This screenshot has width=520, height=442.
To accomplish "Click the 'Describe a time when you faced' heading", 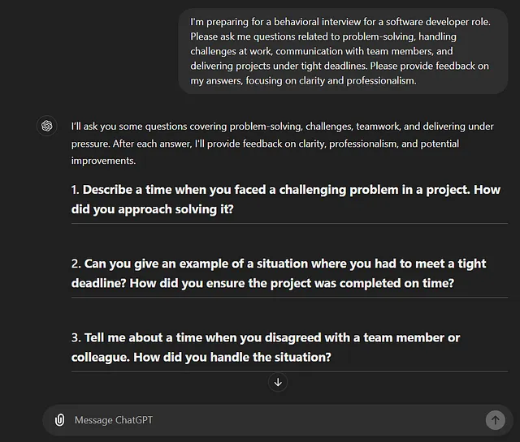I will click(286, 200).
